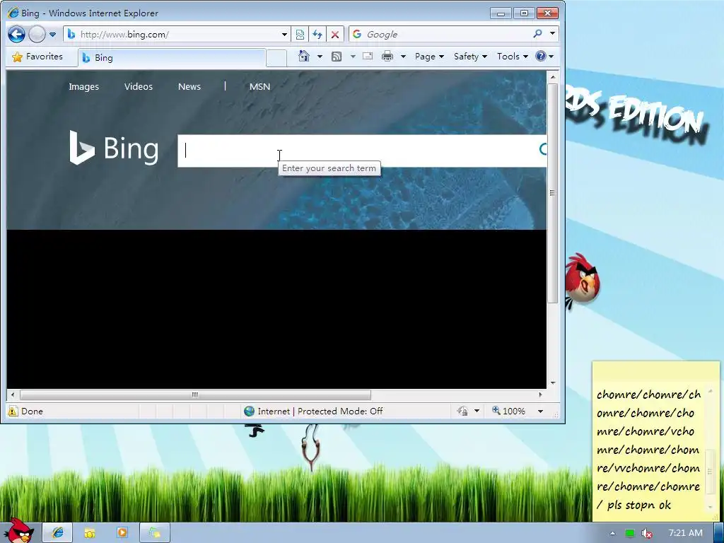Click the Bing site icon in address bar
The image size is (724, 543).
(x=71, y=34)
